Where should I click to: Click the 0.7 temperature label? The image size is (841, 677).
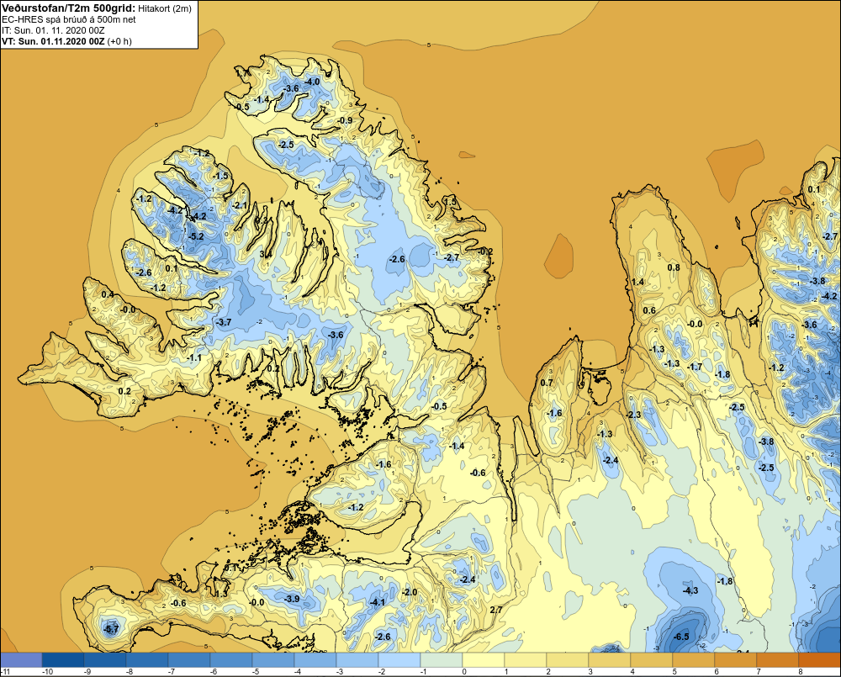coord(547,383)
